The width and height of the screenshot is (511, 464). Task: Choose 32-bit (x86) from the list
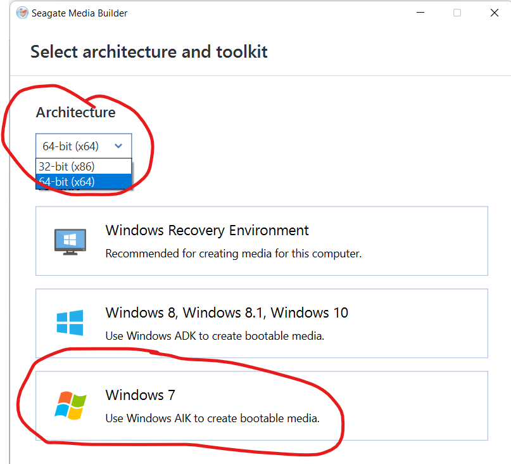click(84, 167)
